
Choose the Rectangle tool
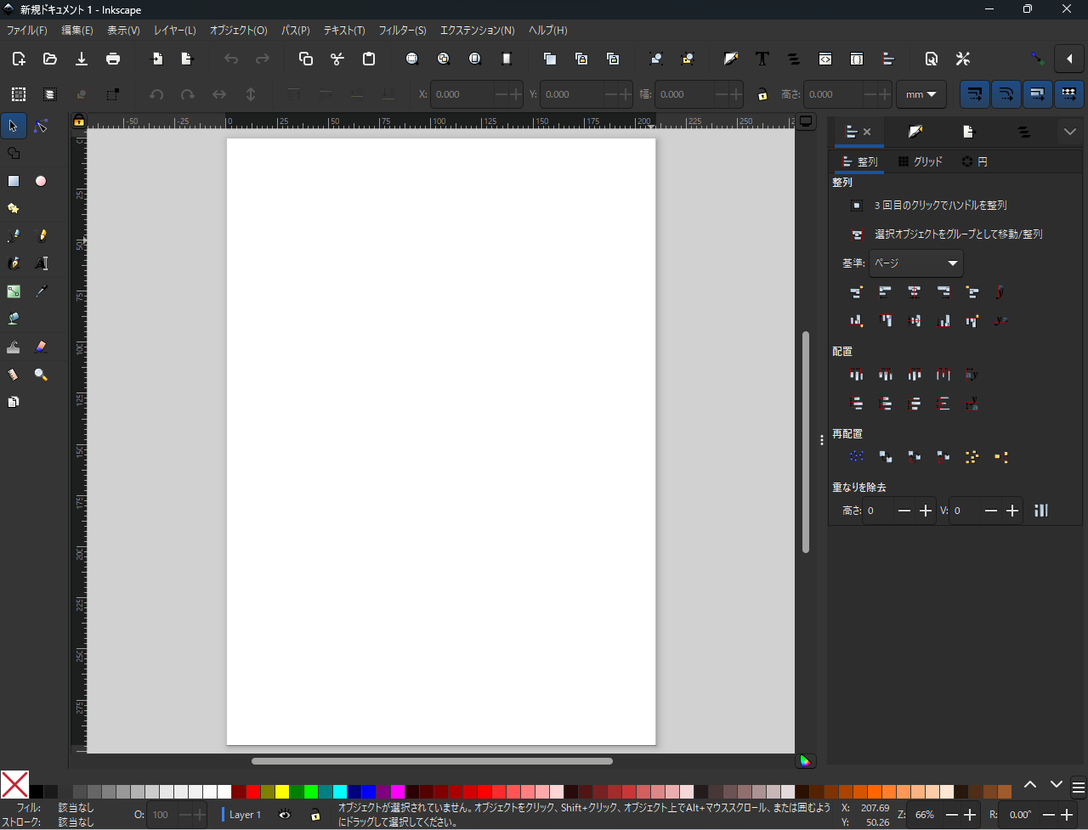coord(14,181)
